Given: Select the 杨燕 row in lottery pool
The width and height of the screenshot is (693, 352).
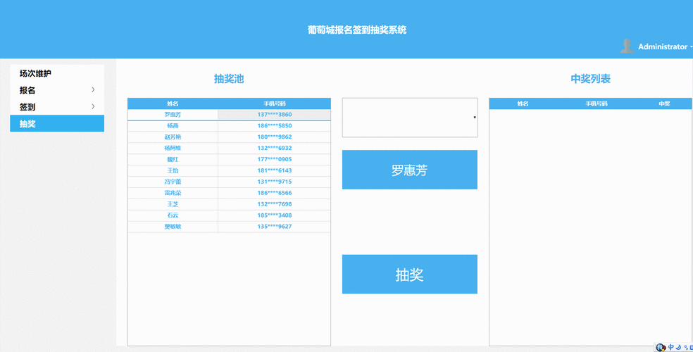Looking at the screenshot, I should coord(173,126).
